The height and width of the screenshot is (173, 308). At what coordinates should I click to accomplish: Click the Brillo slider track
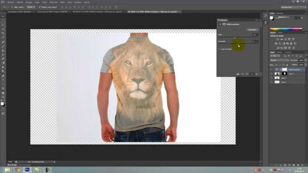[x=238, y=37]
